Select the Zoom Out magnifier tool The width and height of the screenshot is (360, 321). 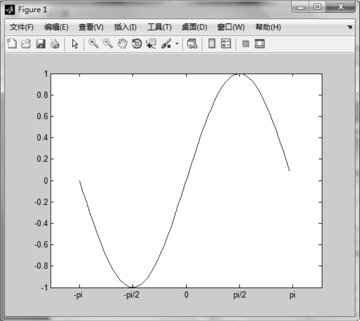point(108,44)
